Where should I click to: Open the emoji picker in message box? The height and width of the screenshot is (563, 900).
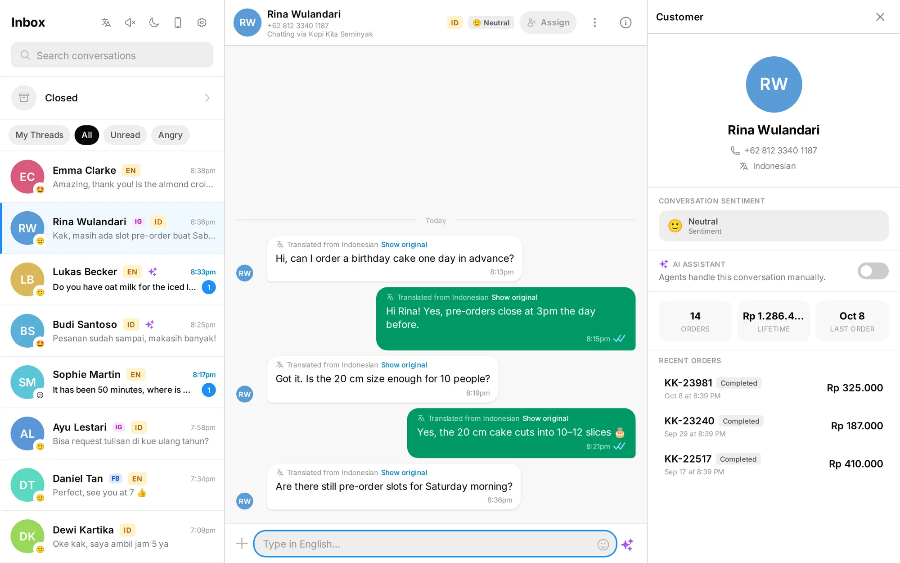(603, 545)
